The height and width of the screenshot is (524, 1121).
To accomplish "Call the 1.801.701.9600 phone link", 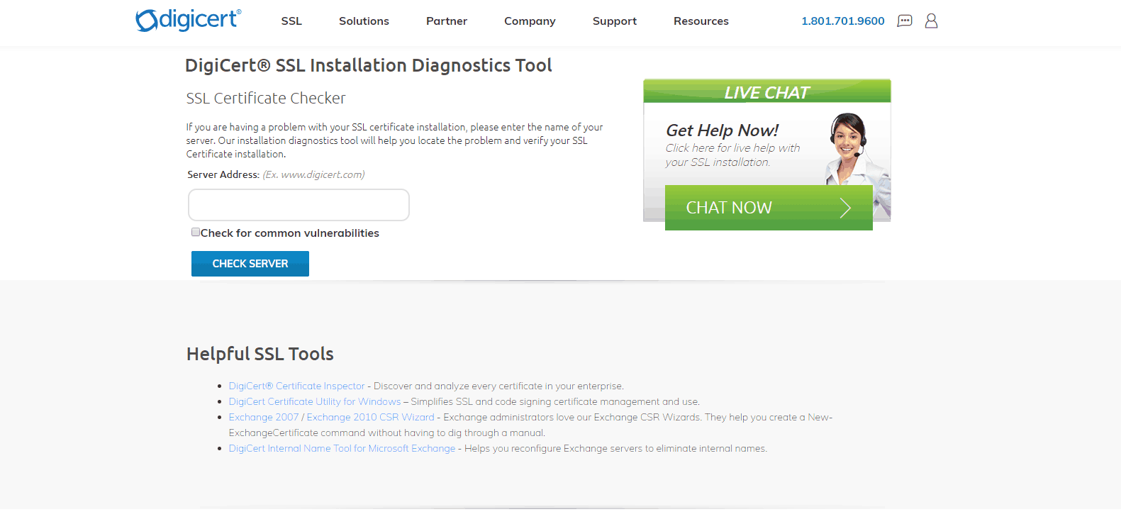I will (x=843, y=21).
